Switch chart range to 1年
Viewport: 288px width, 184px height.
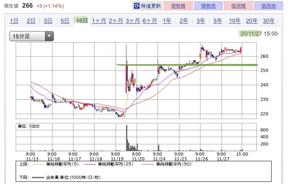click(x=167, y=21)
